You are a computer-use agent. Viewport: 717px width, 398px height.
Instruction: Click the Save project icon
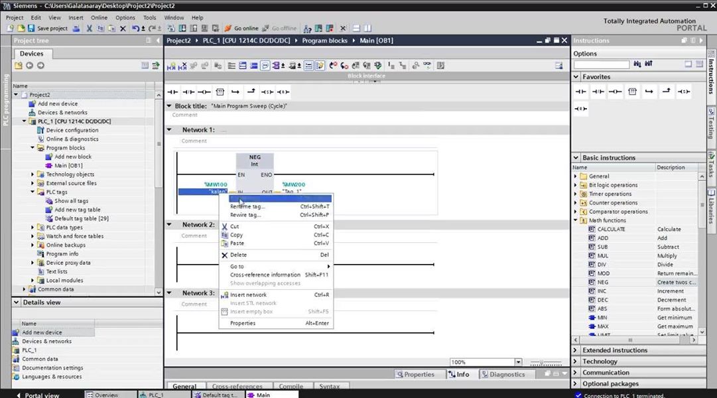click(x=31, y=29)
